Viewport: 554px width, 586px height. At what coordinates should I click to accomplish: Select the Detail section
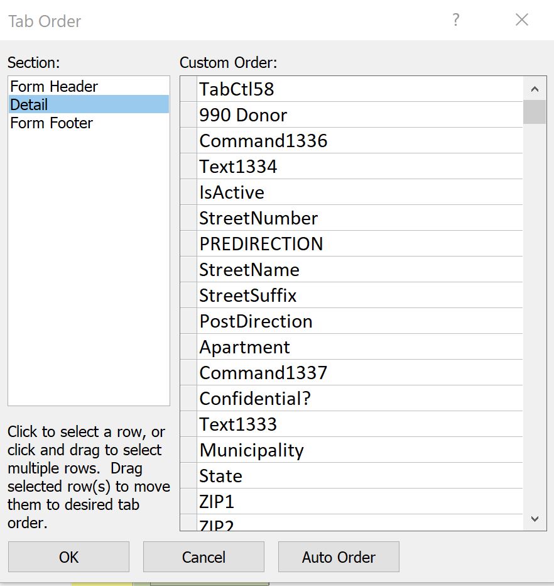click(89, 104)
